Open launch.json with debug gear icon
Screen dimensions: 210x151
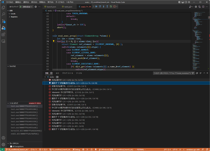[36, 7]
